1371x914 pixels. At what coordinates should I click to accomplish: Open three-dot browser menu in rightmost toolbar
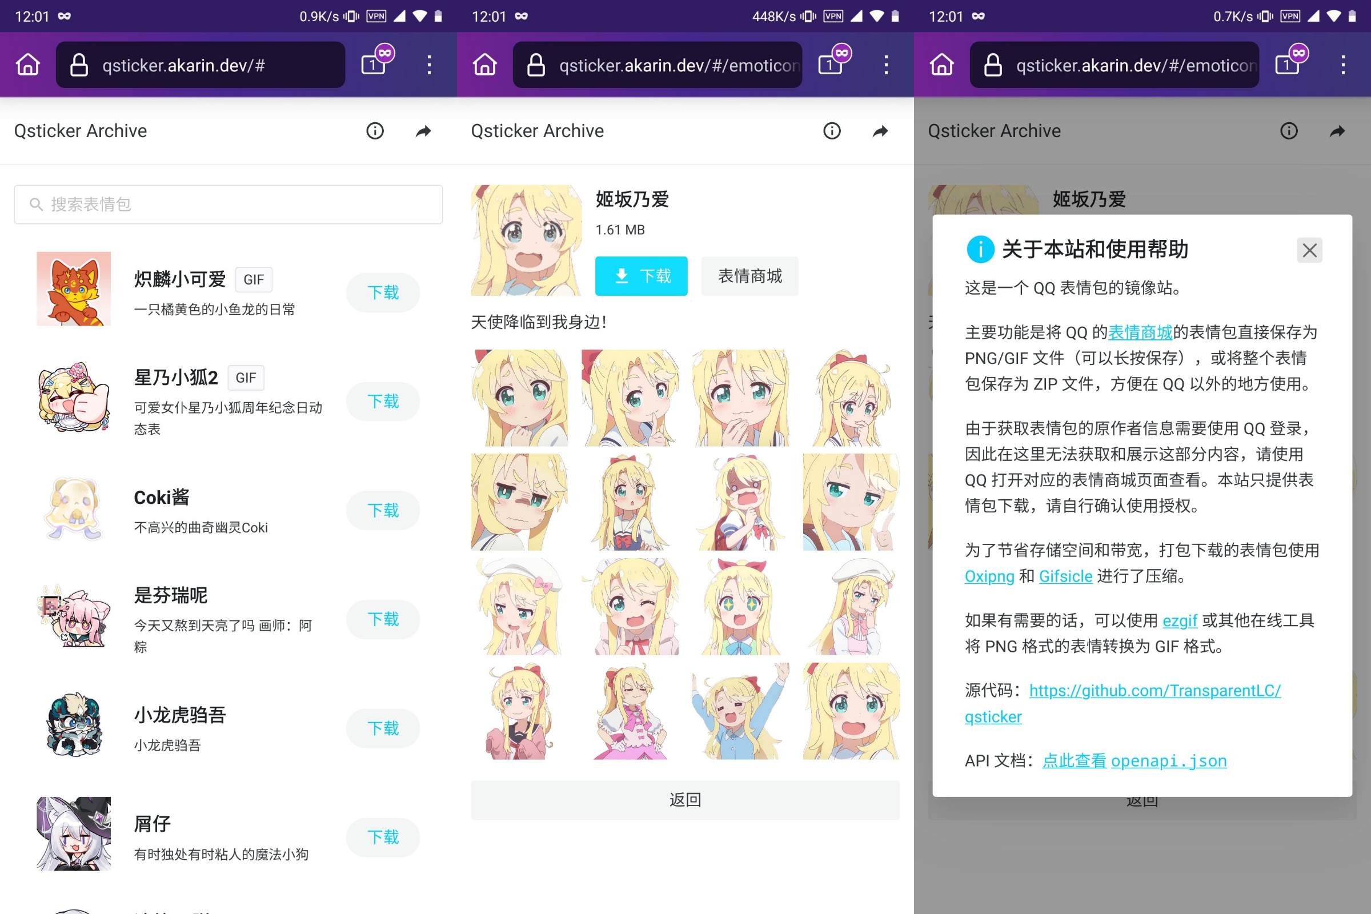(x=1343, y=65)
